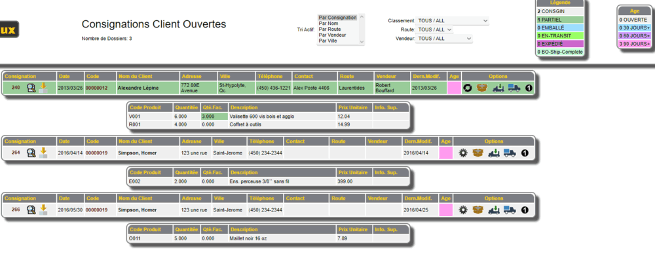This screenshot has height=258, width=655.
Task: Click the gear icon for consignation 264
Action: click(462, 153)
